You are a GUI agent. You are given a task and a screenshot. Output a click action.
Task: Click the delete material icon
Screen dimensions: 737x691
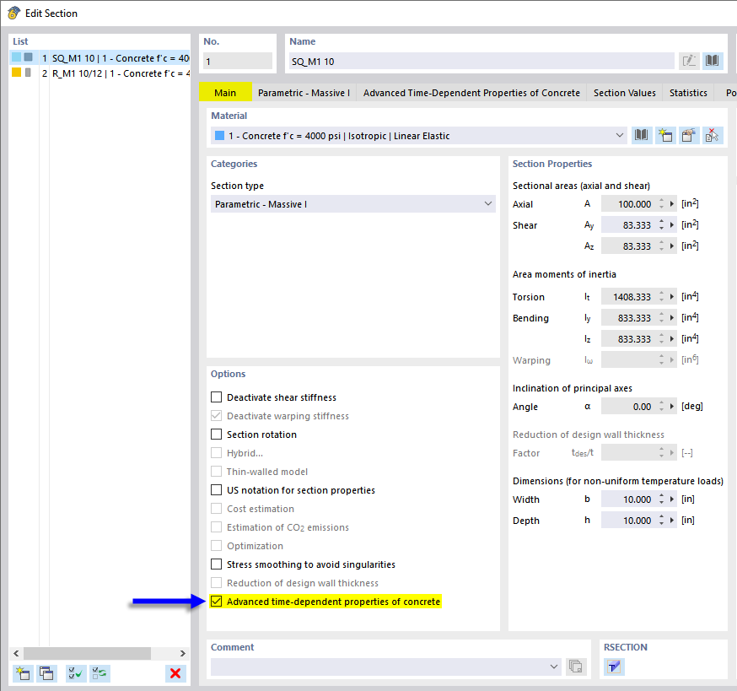(712, 136)
